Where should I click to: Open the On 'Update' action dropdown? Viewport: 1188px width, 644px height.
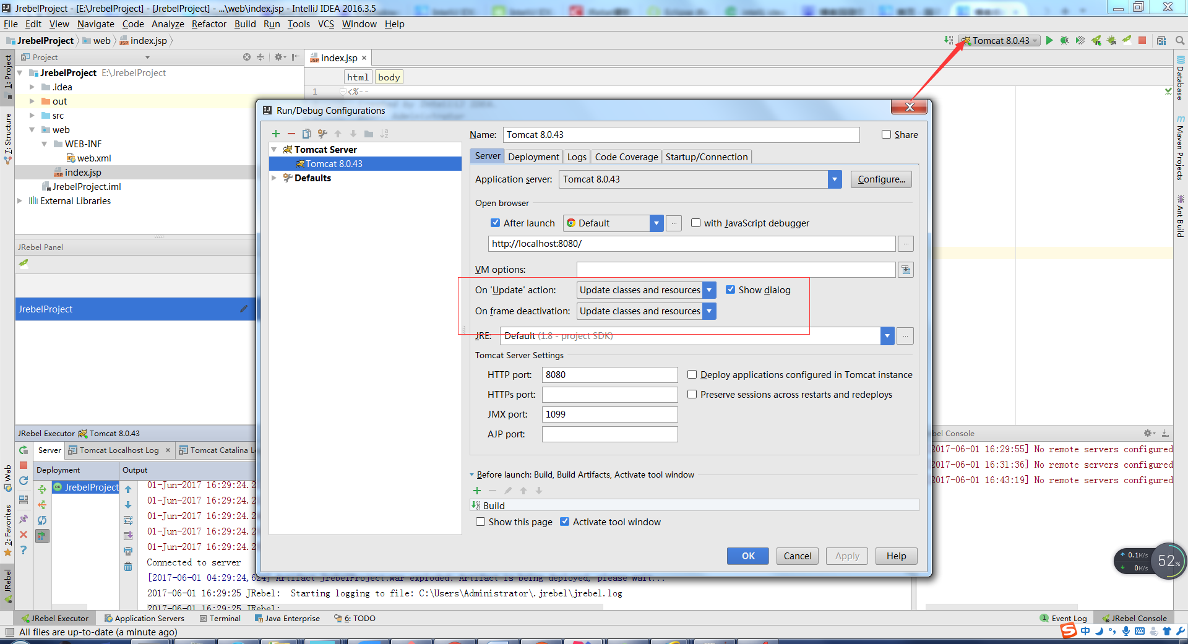(709, 290)
